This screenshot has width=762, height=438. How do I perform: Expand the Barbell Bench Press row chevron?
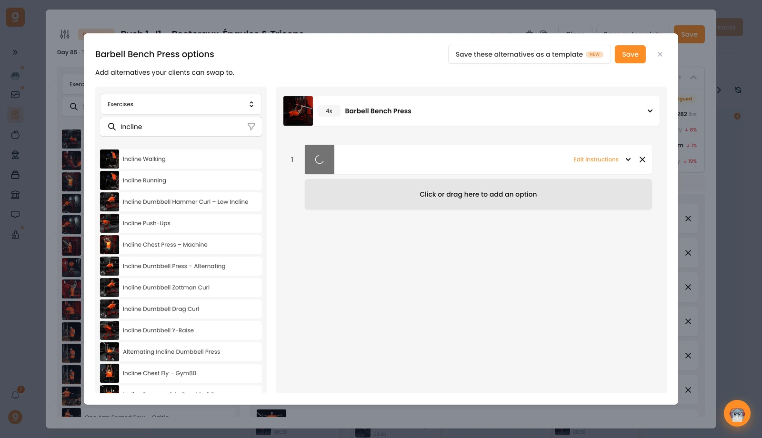pos(650,111)
